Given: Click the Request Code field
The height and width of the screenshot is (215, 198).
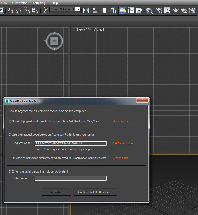Looking at the screenshot, I should 71,143.
